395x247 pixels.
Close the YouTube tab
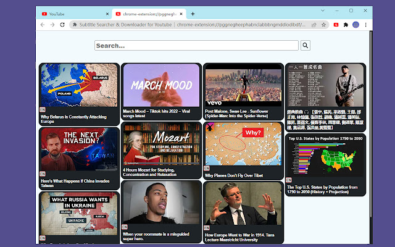(107, 14)
